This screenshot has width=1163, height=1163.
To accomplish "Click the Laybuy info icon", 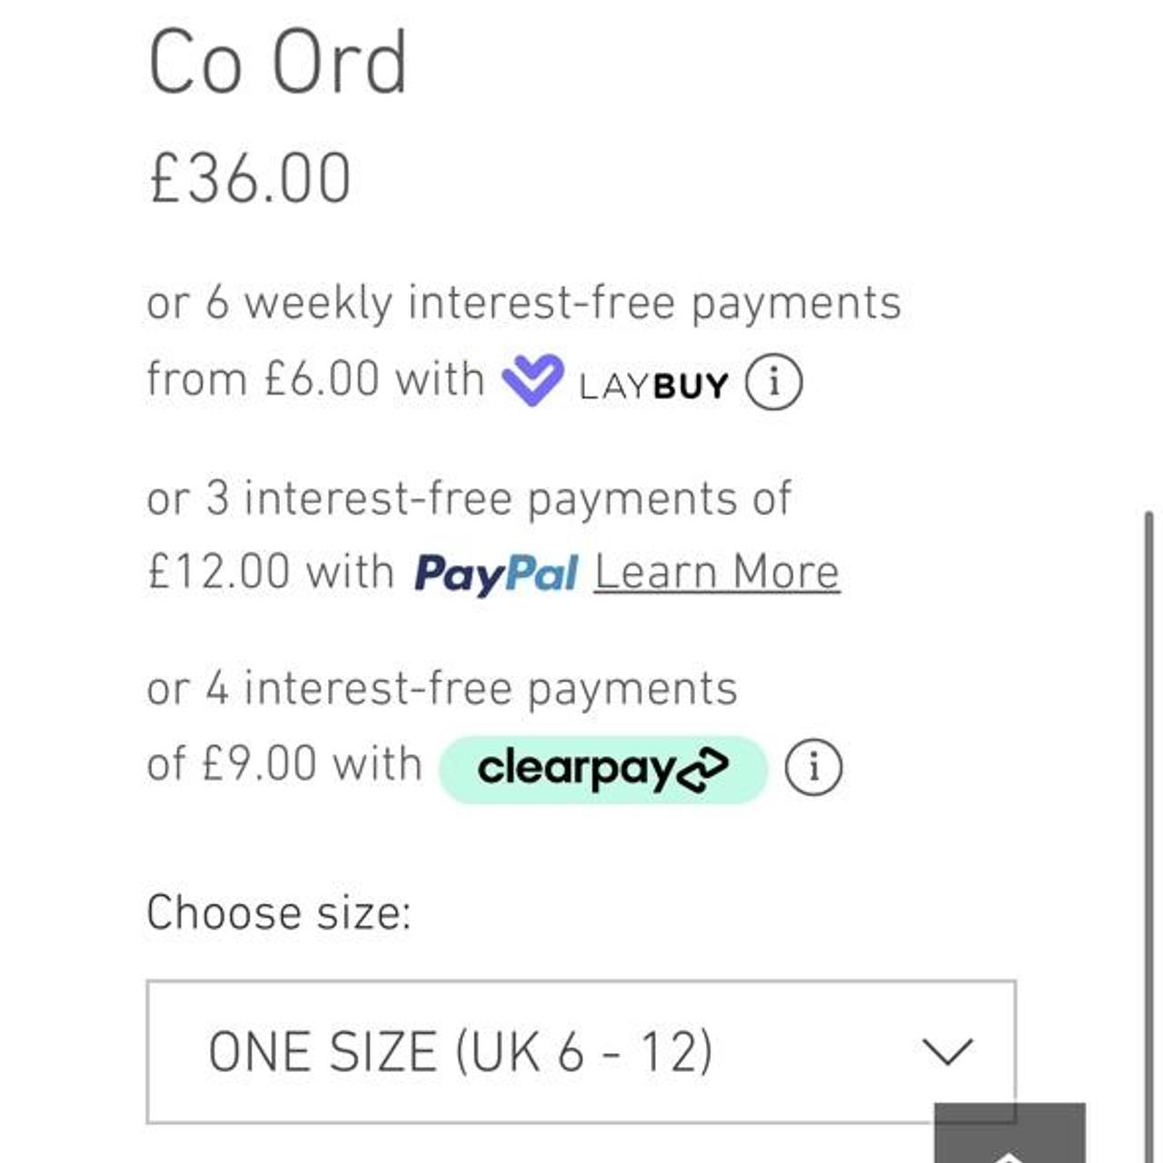I will [x=773, y=383].
